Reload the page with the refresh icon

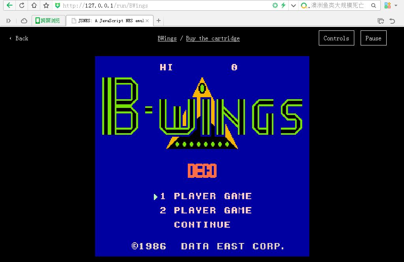point(22,6)
